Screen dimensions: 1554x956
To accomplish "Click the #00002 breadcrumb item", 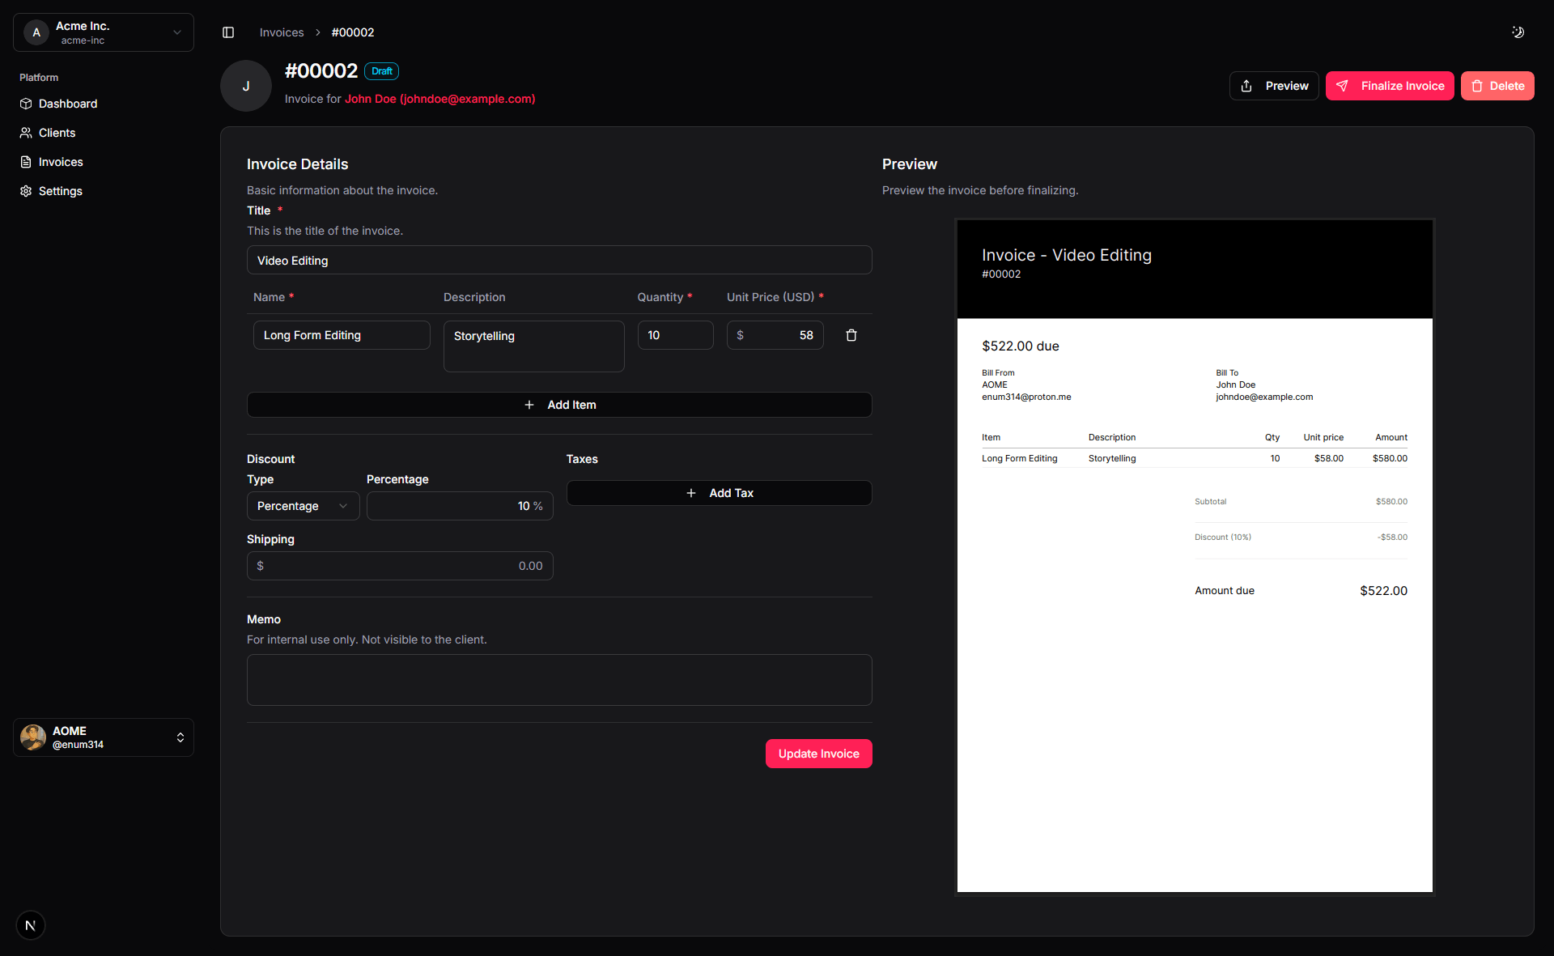I will pos(353,32).
